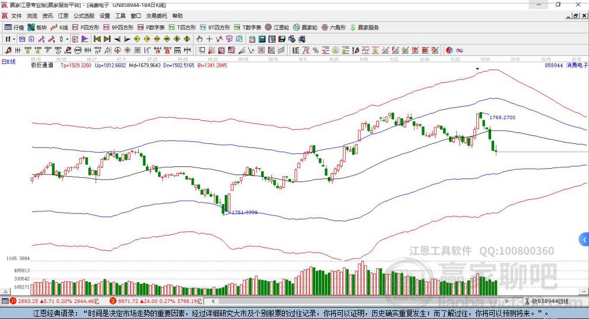Open the calendar icon

(x=252, y=39)
